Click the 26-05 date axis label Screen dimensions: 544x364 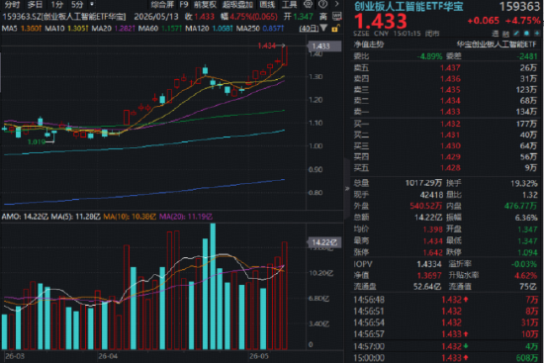point(259,356)
